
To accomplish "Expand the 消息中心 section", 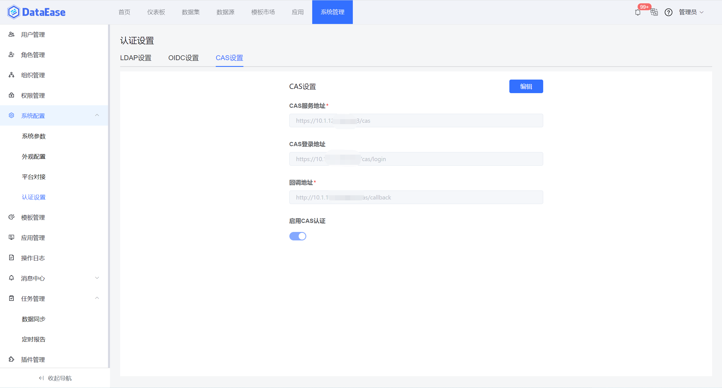I will point(97,278).
